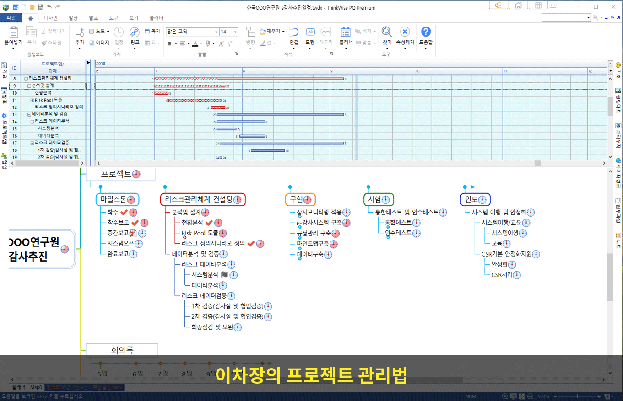Viewport: 623px width, 401px height.
Task: Select the 회의록 branch node
Action: [x=122, y=350]
